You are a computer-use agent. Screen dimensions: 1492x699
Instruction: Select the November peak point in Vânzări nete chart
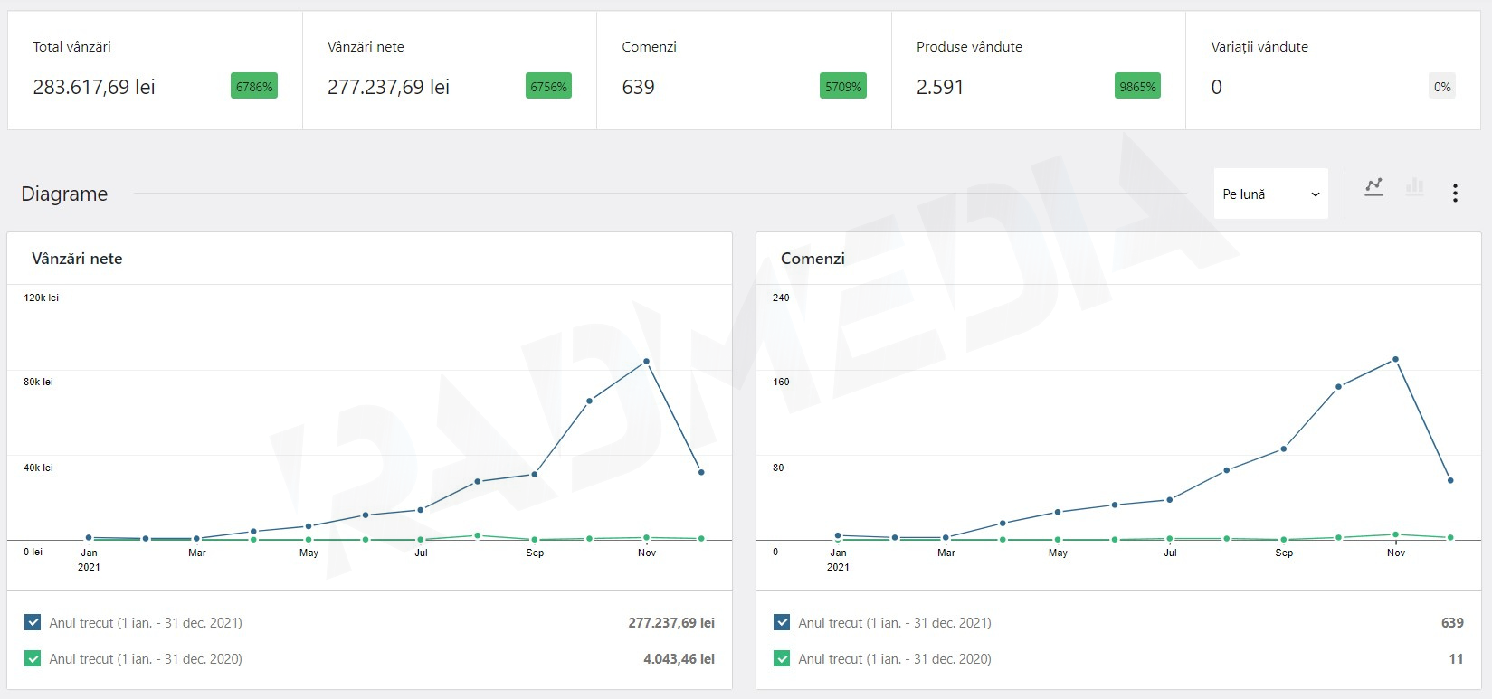click(646, 362)
